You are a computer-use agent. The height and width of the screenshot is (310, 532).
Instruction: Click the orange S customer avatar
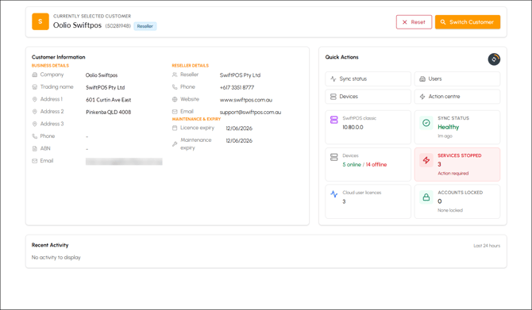tap(40, 21)
